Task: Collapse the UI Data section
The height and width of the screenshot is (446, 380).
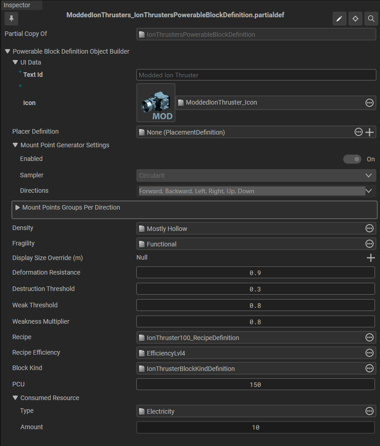Action: click(15, 62)
